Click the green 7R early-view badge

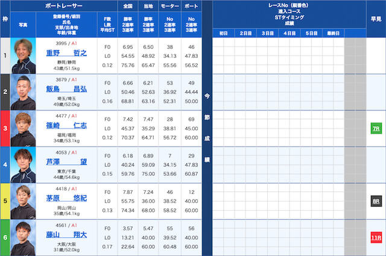(x=376, y=129)
